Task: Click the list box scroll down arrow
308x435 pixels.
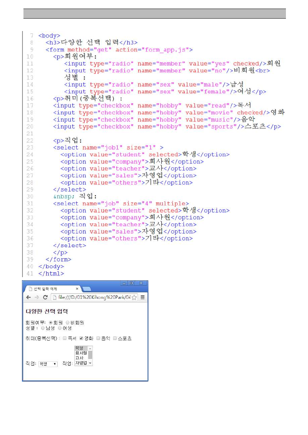Action: tap(90, 363)
